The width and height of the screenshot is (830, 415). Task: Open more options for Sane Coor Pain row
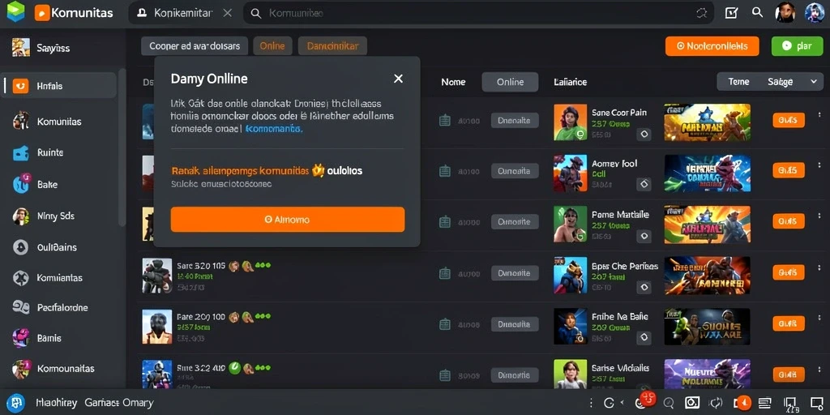click(820, 114)
